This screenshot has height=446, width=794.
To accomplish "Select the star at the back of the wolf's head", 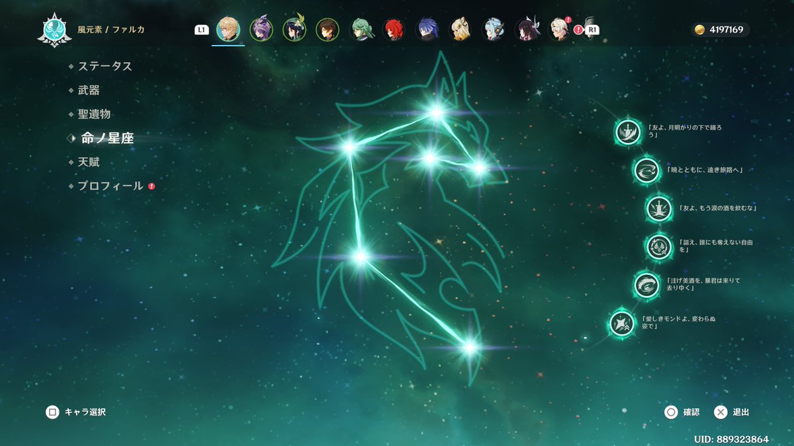I will coord(349,148).
